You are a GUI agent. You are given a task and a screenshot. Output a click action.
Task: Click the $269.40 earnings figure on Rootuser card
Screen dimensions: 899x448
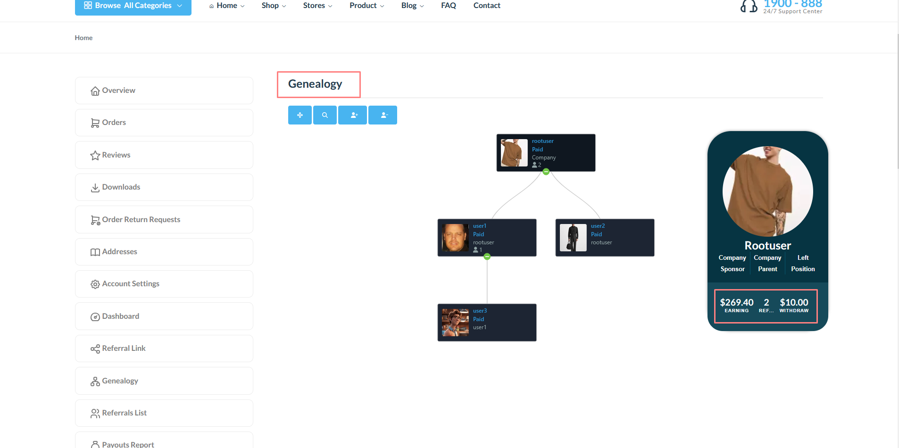[x=736, y=302]
